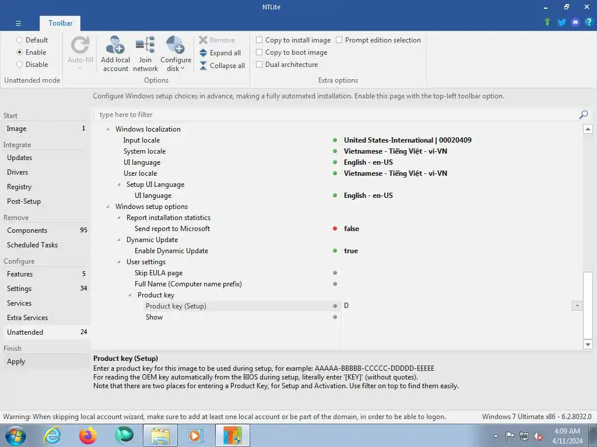Click the Action Center flag icon
The height and width of the screenshot is (447, 597).
(510, 436)
